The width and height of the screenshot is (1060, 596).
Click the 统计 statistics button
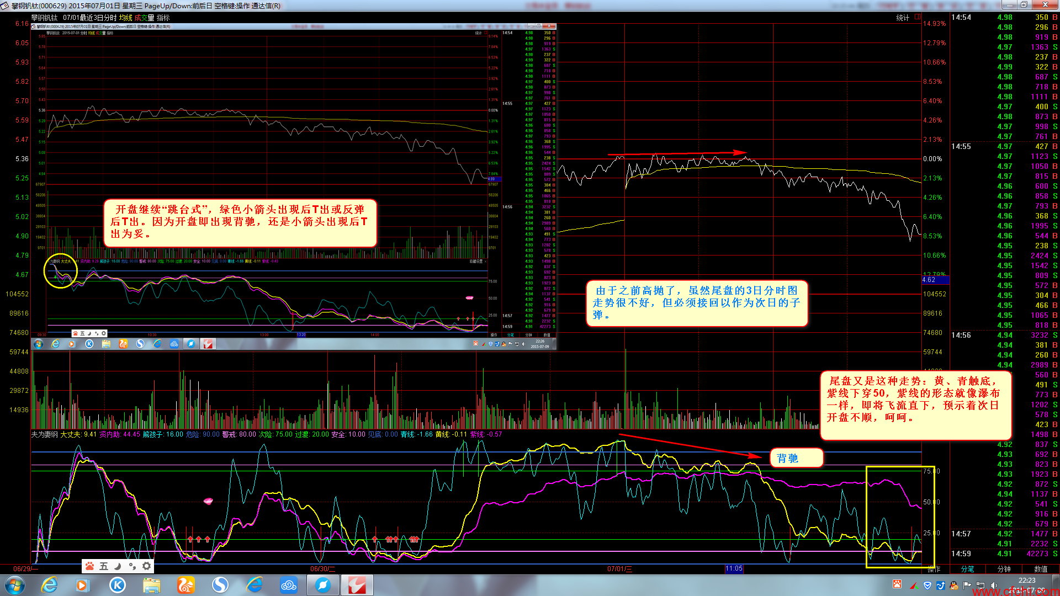902,18
